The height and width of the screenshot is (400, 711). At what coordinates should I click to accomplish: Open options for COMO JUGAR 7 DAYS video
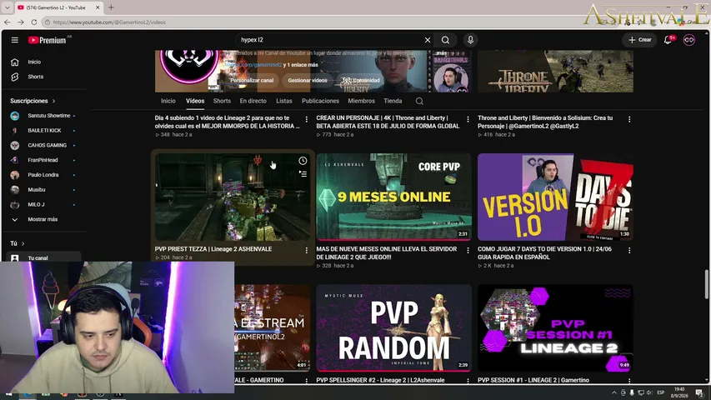(x=629, y=250)
